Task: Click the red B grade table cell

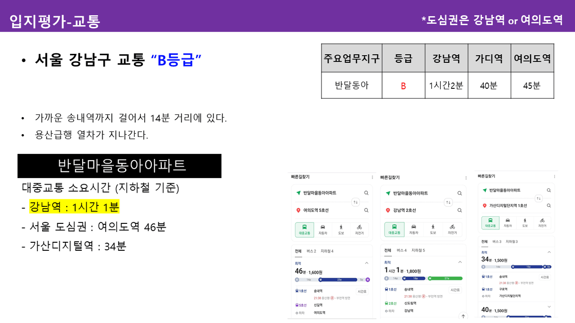Action: coord(403,85)
